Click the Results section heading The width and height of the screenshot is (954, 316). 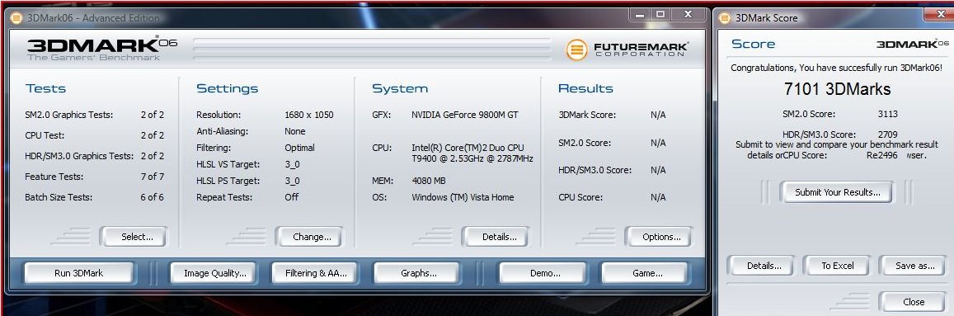(585, 88)
